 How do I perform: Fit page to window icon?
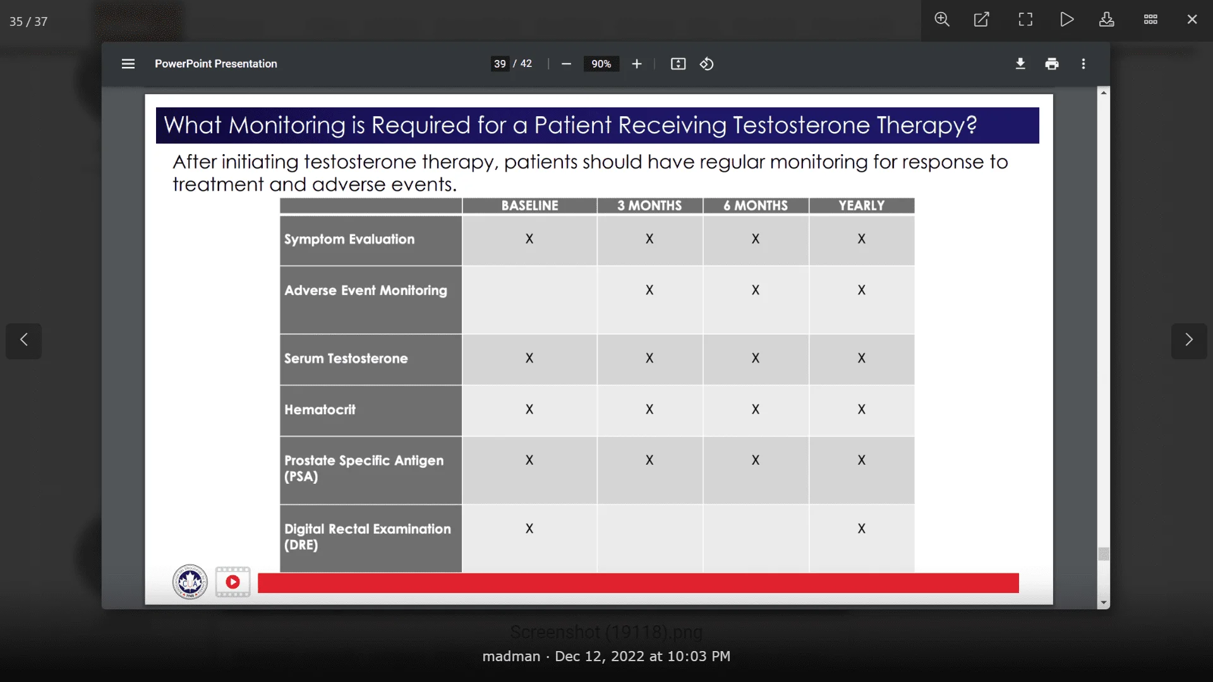[678, 64]
